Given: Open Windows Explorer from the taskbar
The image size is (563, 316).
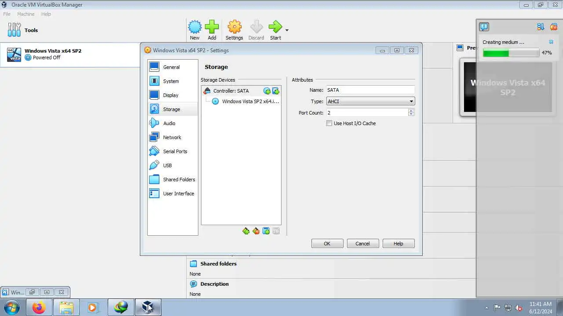Looking at the screenshot, I should click(x=66, y=307).
